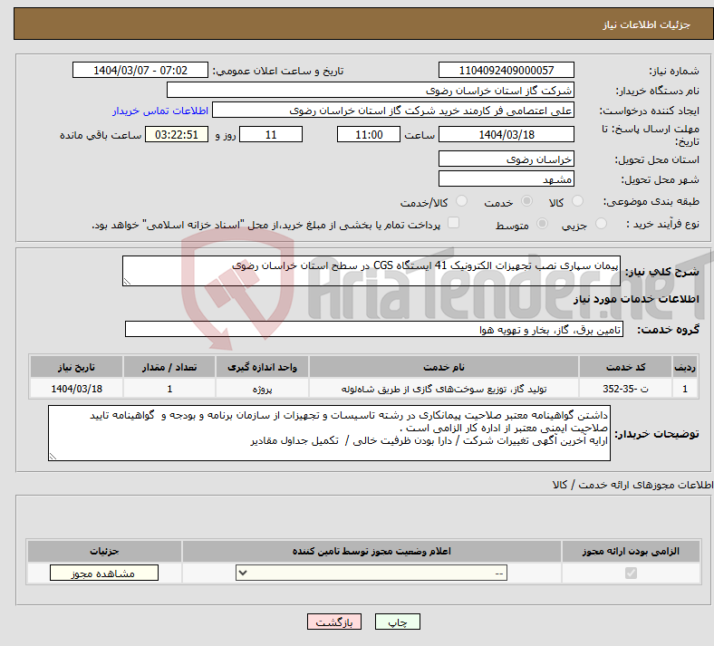Viewport: 714px width, 646px height.
Task: Click the deadline hour field 11:00
Action: click(369, 135)
